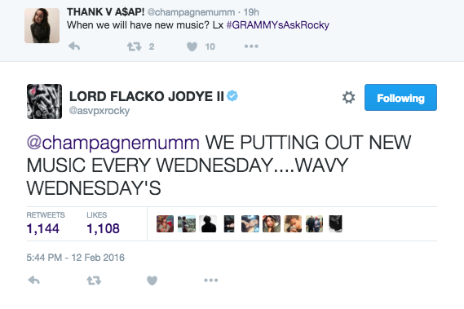This screenshot has height=309, width=464.
Task: Open champagnemumm's profile picture
Action: pos(42,26)
